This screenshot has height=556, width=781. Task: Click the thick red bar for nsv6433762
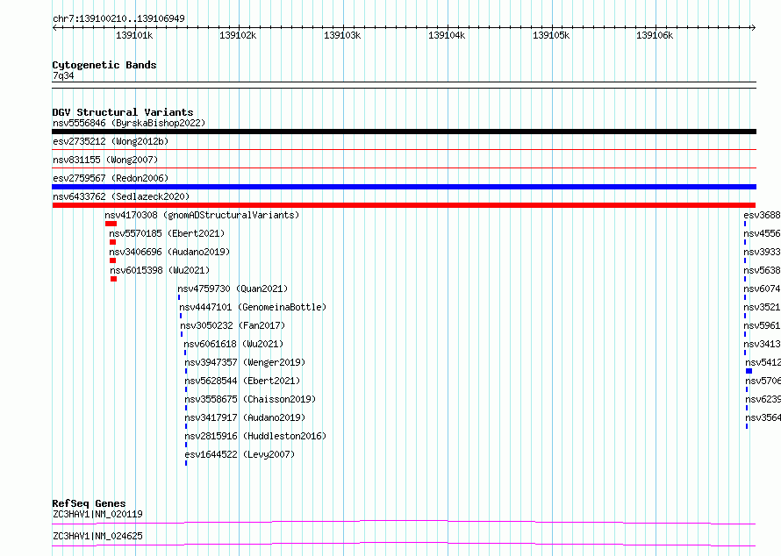[404, 205]
